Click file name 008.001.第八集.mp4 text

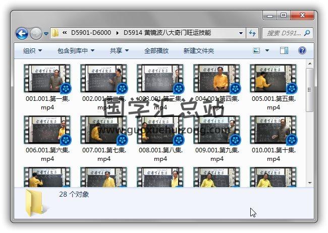coord(160,154)
